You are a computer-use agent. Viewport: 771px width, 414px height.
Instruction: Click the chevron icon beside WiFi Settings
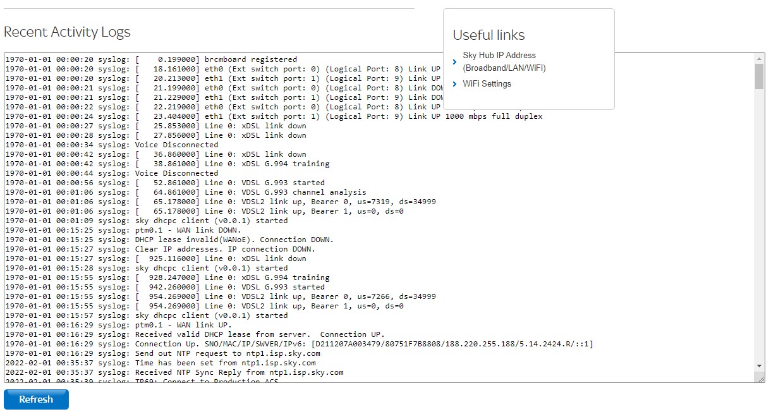point(455,84)
